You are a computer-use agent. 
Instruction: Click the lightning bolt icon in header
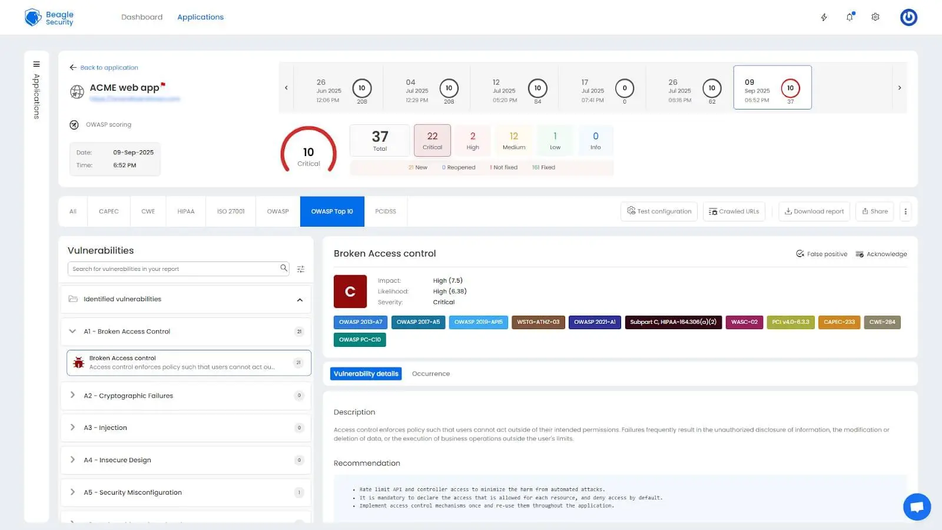click(x=824, y=17)
